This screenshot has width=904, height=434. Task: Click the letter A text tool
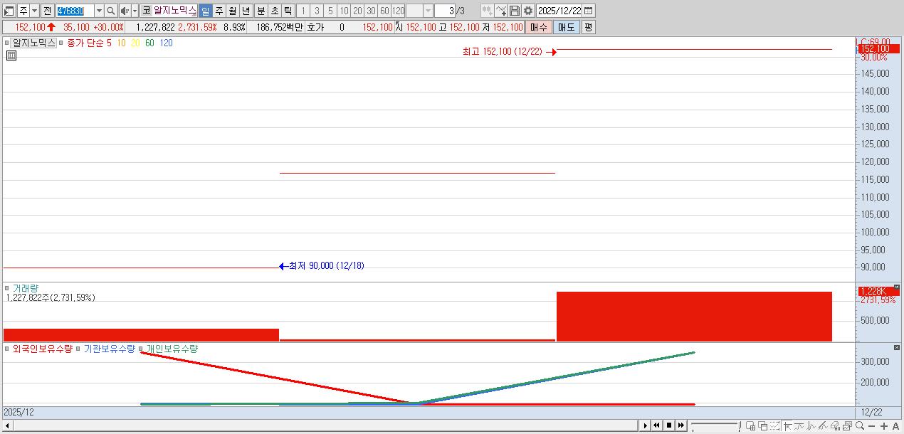[895, 425]
